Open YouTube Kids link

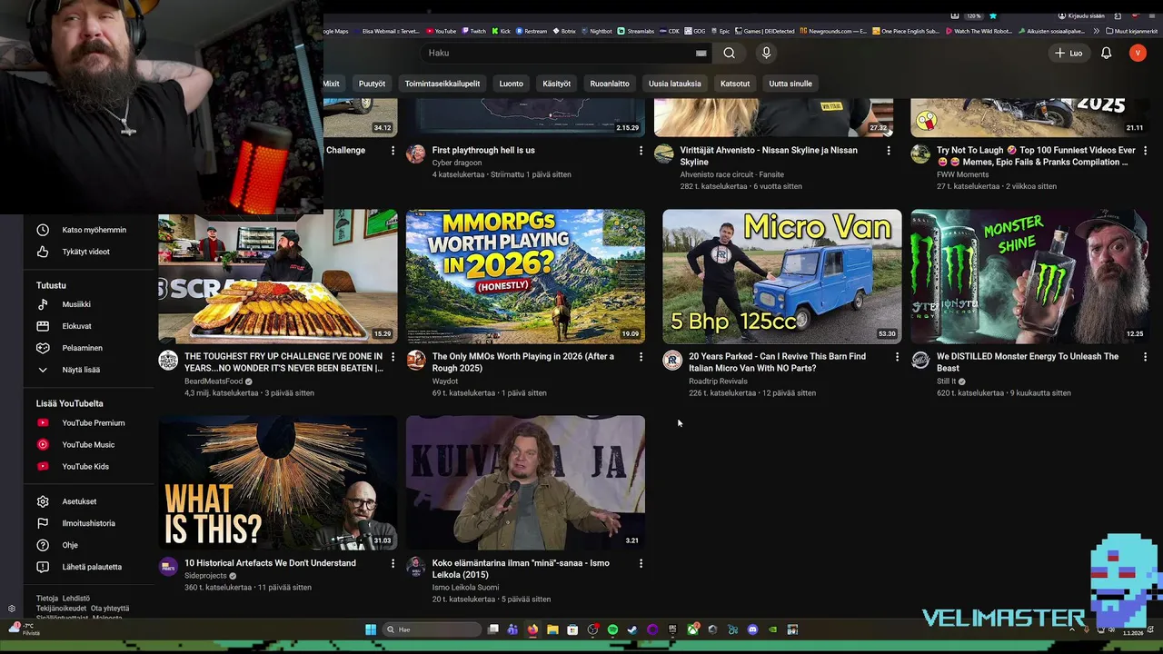[86, 466]
